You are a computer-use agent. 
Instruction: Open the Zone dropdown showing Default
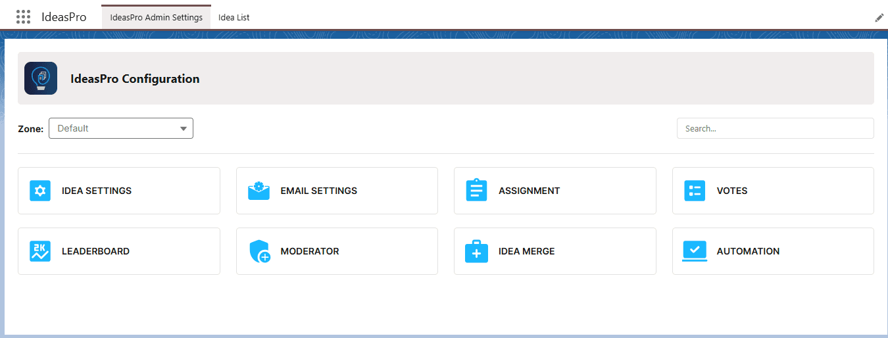coord(121,128)
